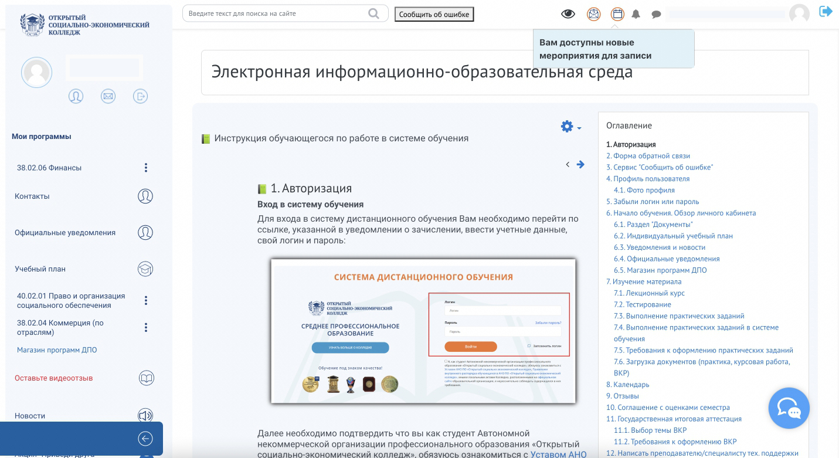
Task: Open the notifications bell
Action: point(636,15)
